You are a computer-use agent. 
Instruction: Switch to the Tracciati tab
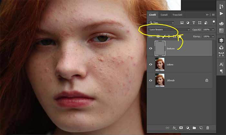177,15
